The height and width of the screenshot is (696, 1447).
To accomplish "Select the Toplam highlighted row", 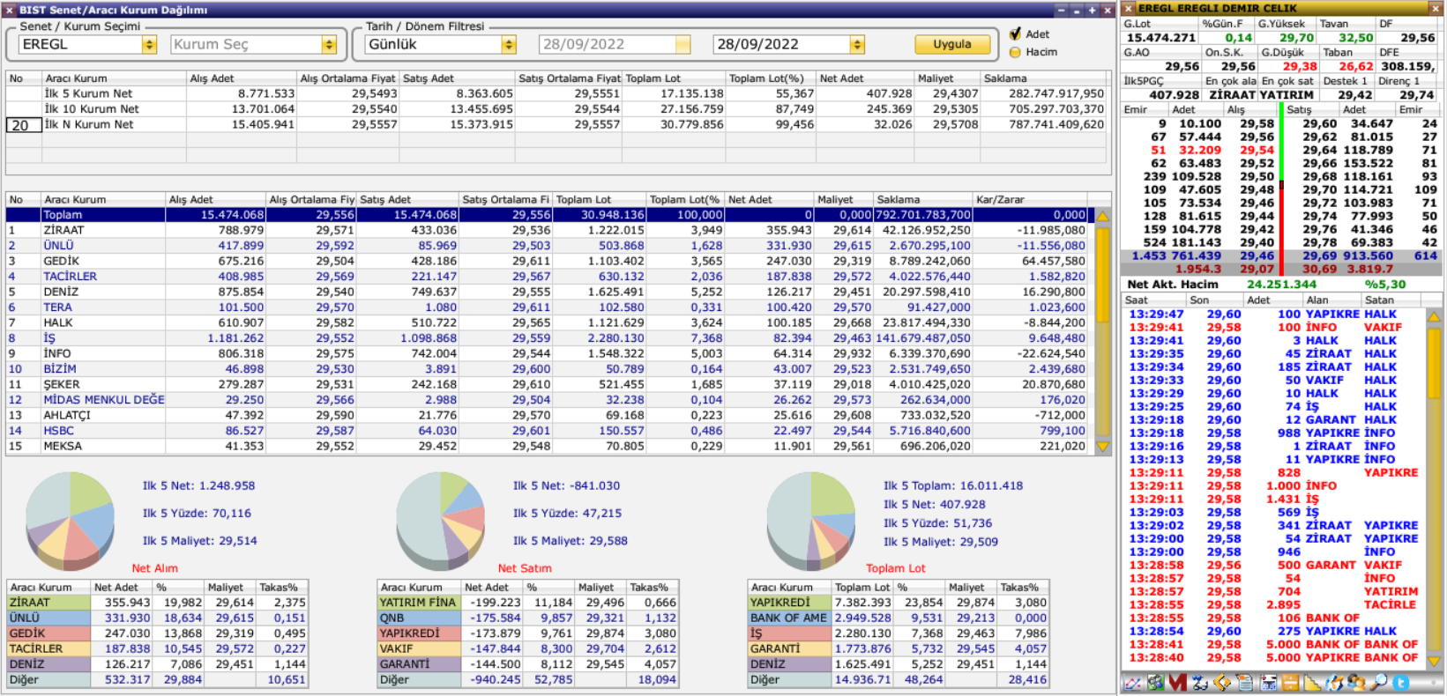I will pos(548,215).
